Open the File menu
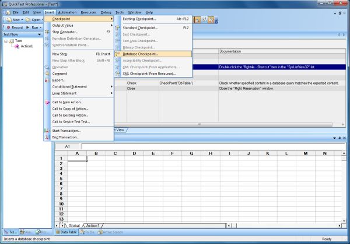Viewport: 350px width, 244px height. coord(16,12)
